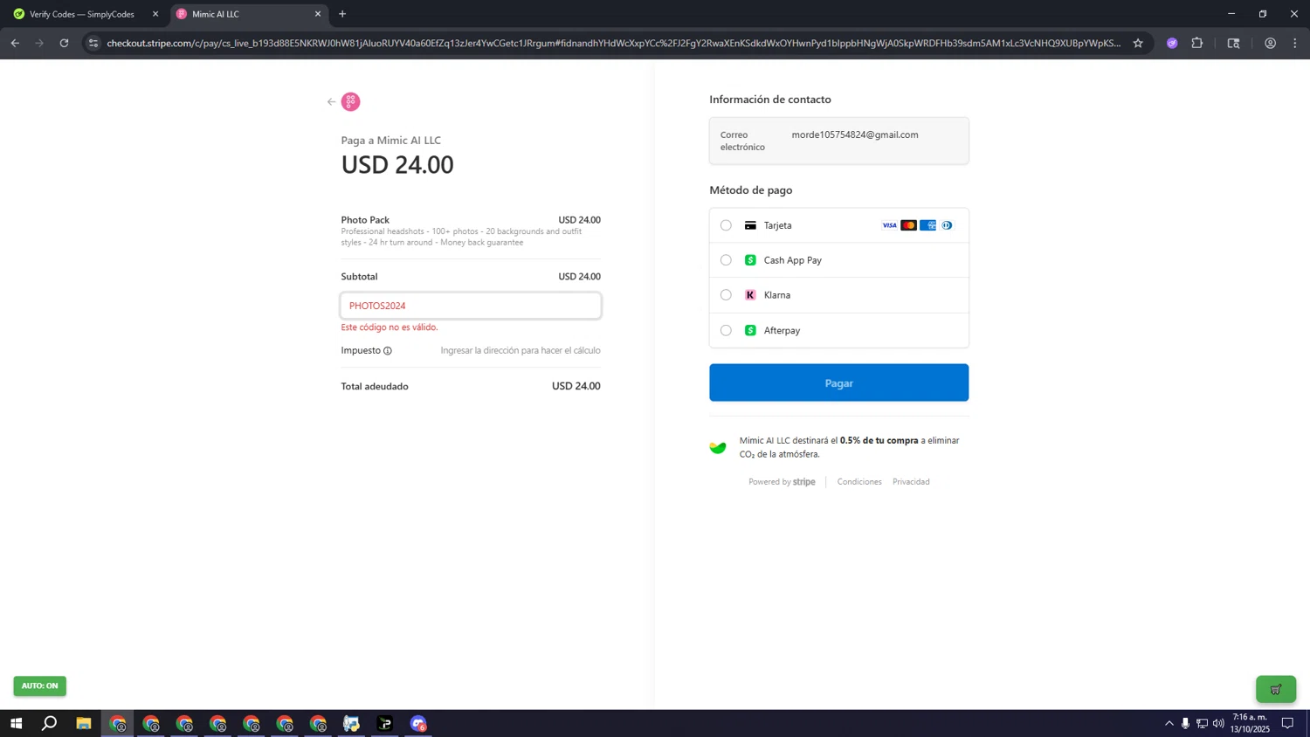Select the Afterpay radio button
1310x737 pixels.
726,330
